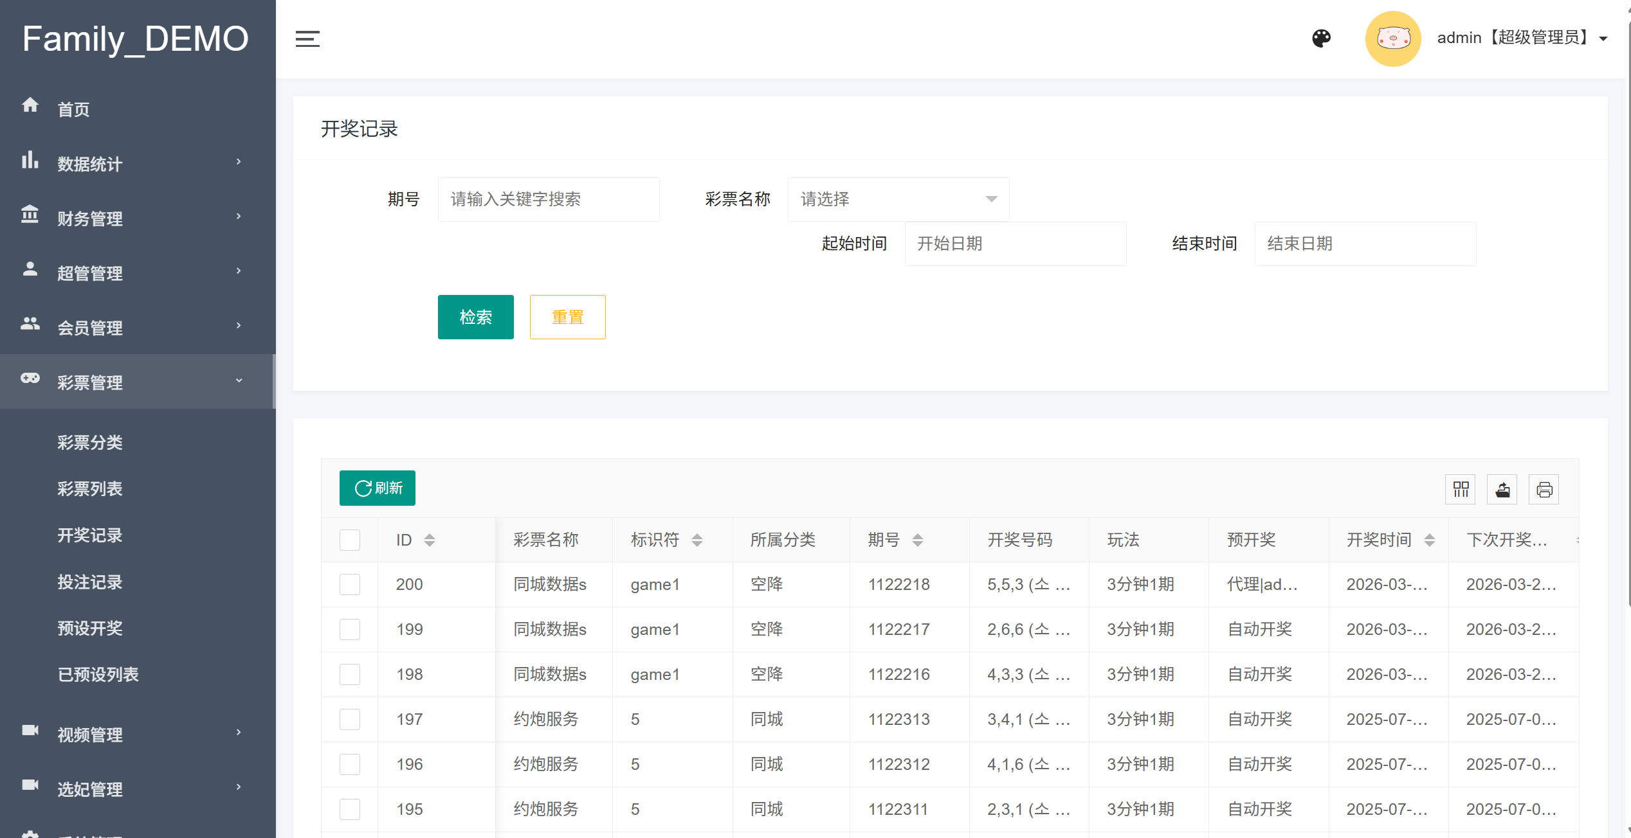Click the export table icon
This screenshot has height=838, width=1631.
point(1502,490)
